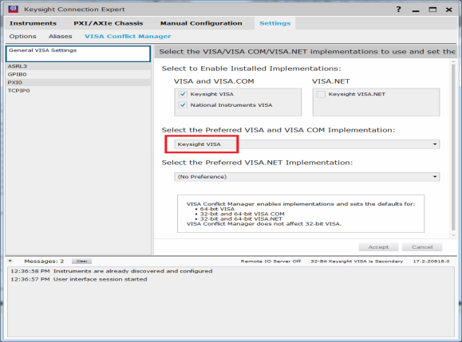This screenshot has height=342, width=462.
Task: Click '32-Bit Keysight VISA is Secondary' status
Action: [x=357, y=261]
